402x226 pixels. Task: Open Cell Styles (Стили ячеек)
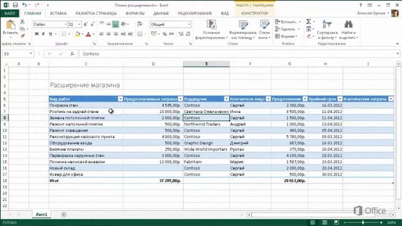point(264,30)
